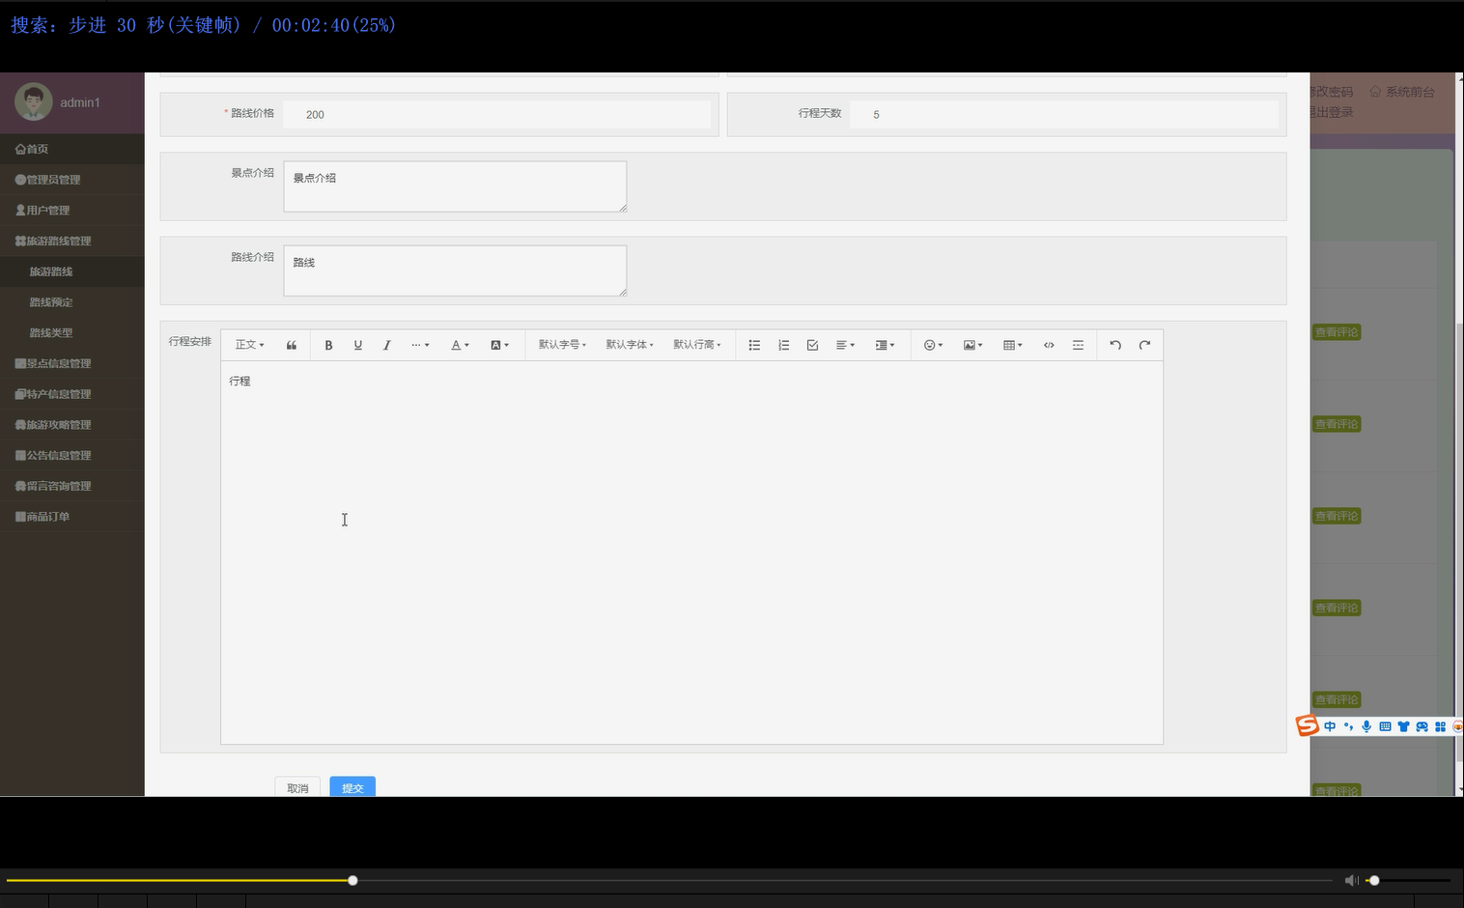This screenshot has width=1464, height=908.
Task: Go to 首页 in the sidebar
Action: pyautogui.click(x=72, y=149)
